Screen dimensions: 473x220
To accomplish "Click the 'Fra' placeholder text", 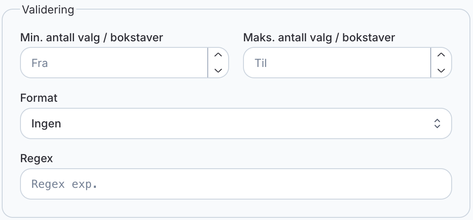I will pos(40,63).
